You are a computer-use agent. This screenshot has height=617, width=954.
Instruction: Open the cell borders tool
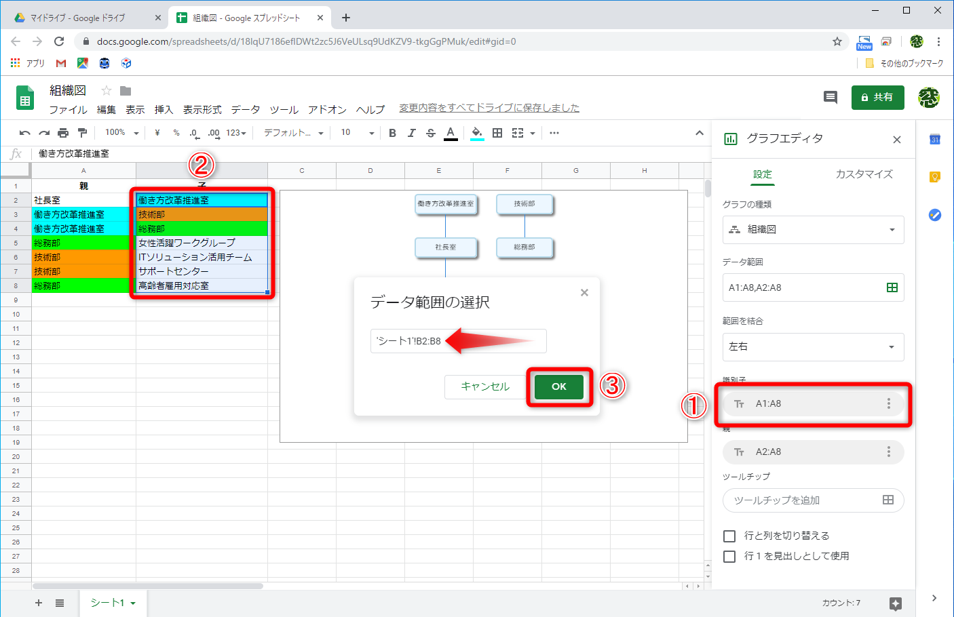click(497, 133)
